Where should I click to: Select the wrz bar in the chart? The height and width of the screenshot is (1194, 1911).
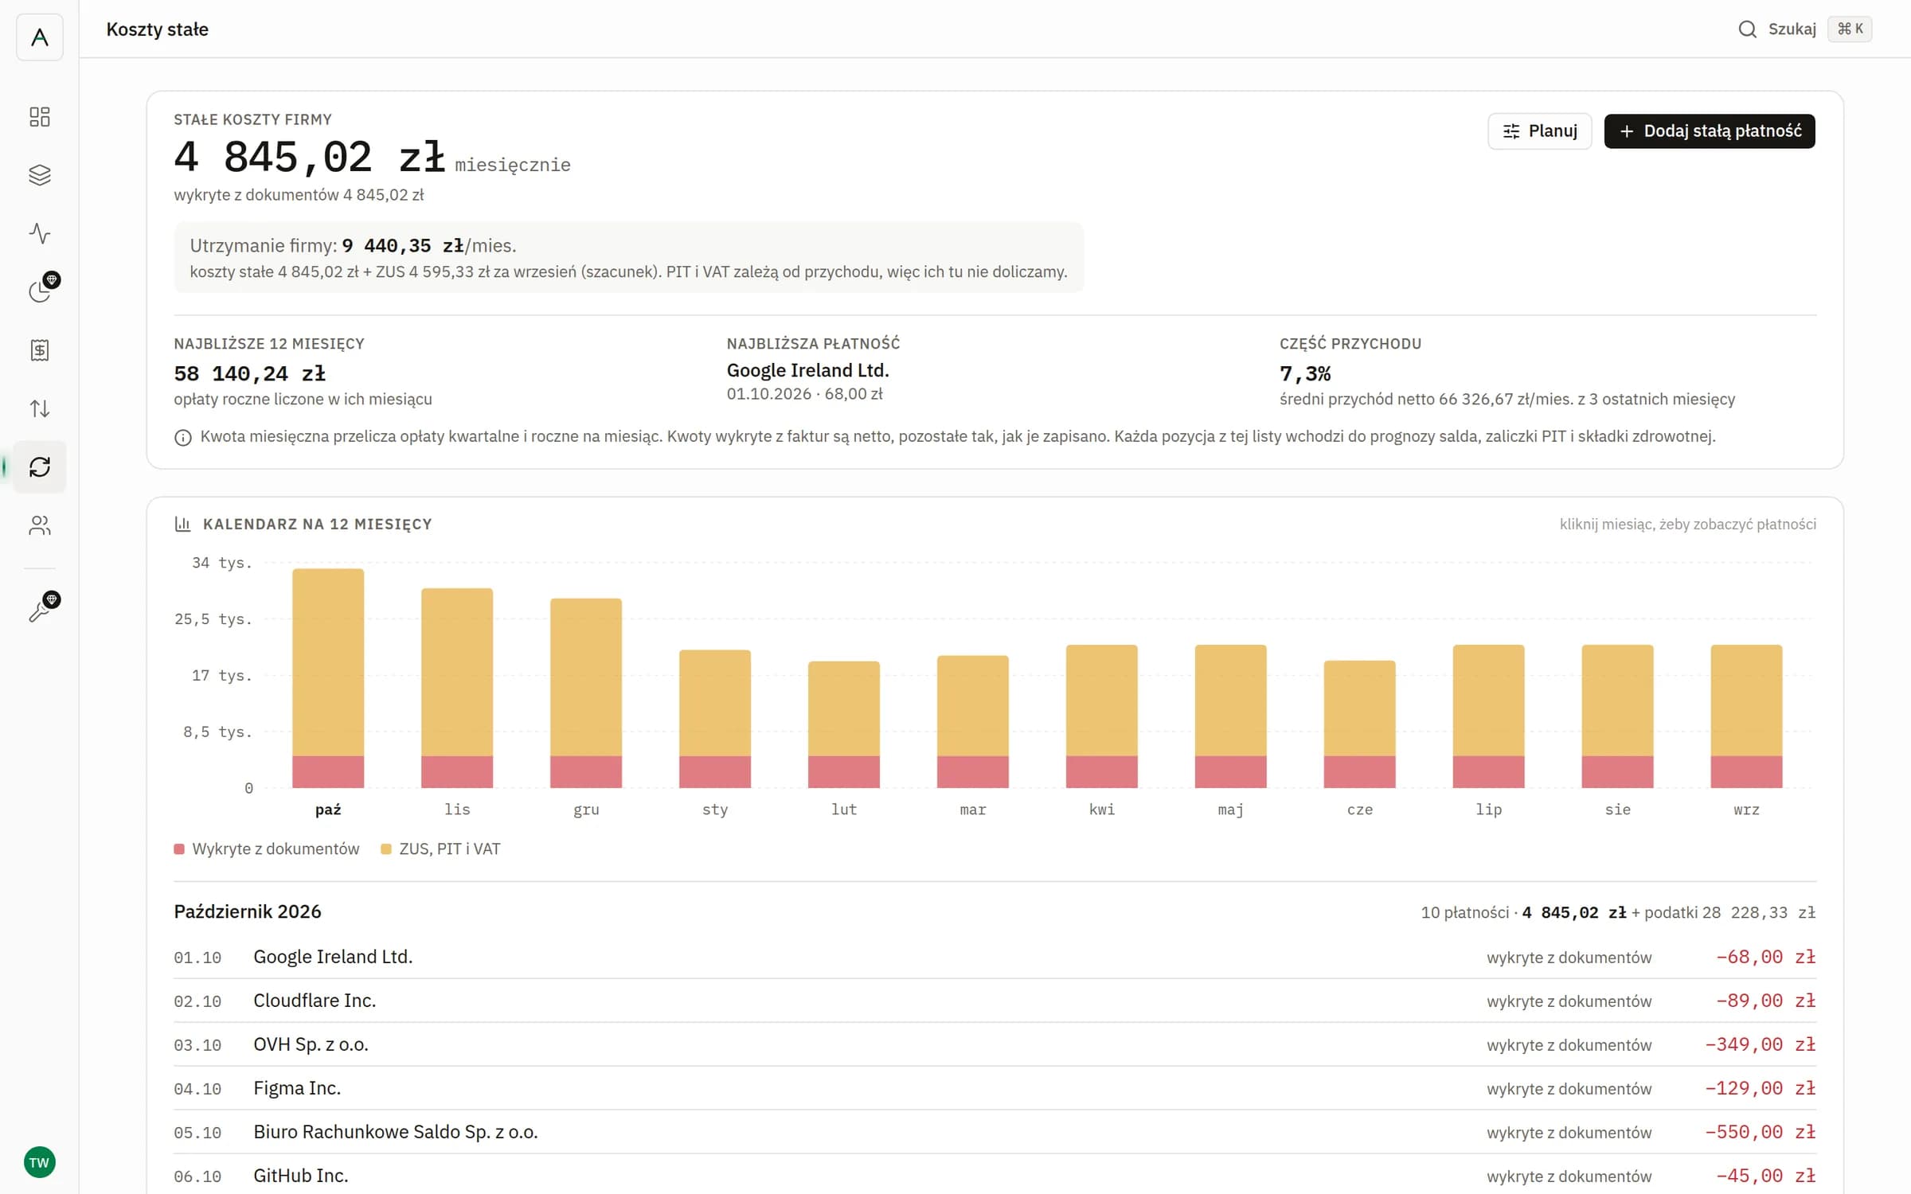tap(1747, 716)
